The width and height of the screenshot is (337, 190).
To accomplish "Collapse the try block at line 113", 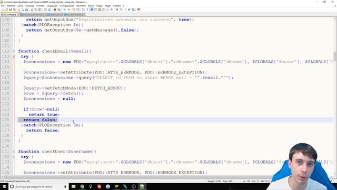I will (x=14, y=56).
